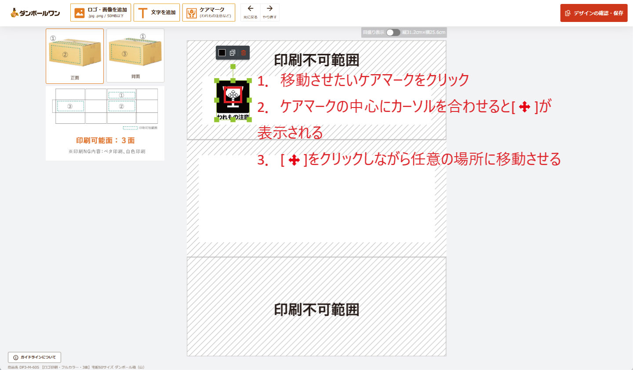Click デザインの確認・保存 button
The image size is (633, 370).
tap(593, 13)
